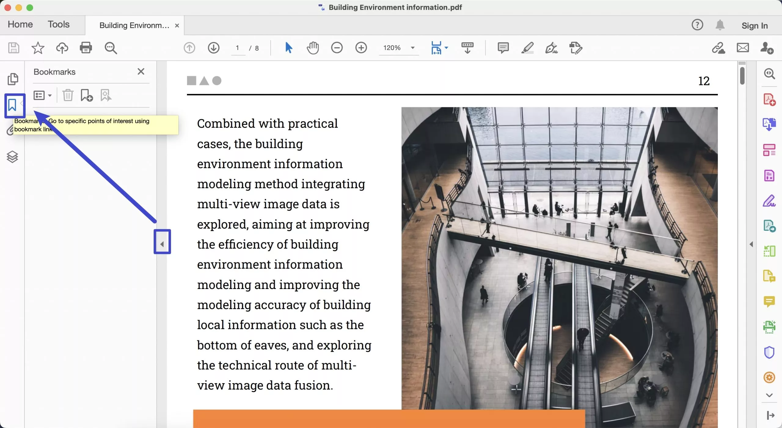Toggle the Selection arrow tool
The width and height of the screenshot is (782, 428).
click(x=288, y=48)
